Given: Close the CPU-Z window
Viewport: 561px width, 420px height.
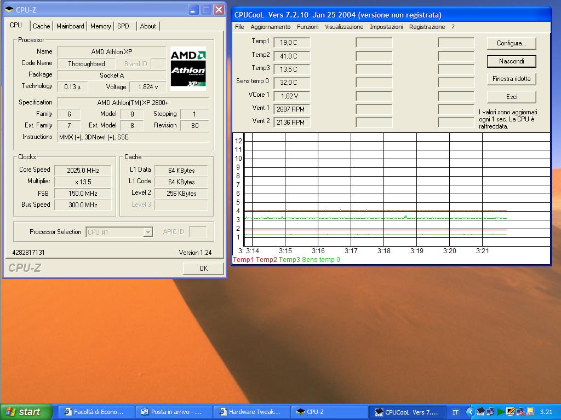Looking at the screenshot, I should 219,10.
